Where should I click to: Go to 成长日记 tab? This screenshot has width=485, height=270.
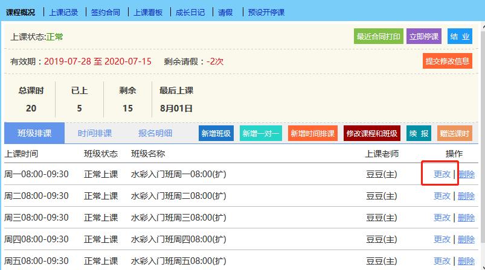point(190,12)
